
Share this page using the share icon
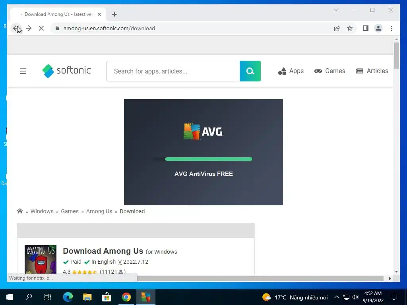click(x=337, y=28)
